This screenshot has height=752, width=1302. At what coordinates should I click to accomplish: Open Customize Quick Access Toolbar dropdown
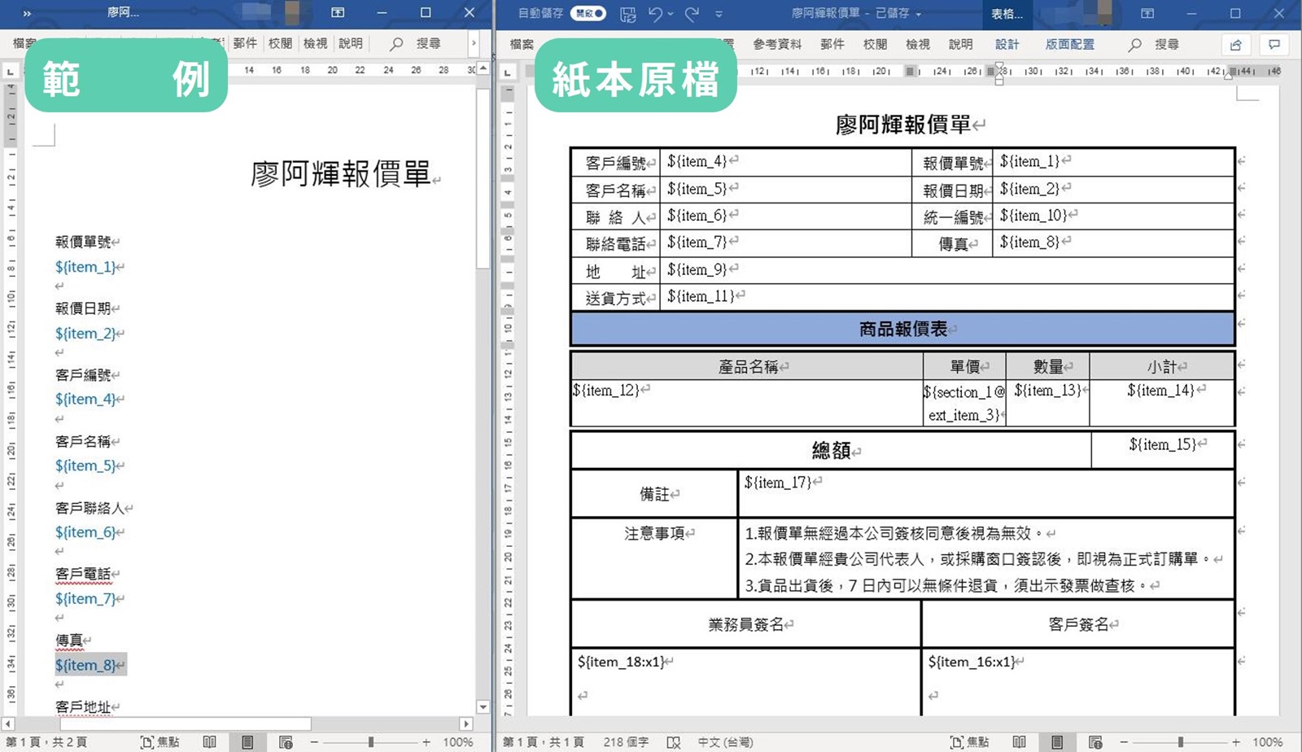pyautogui.click(x=719, y=14)
